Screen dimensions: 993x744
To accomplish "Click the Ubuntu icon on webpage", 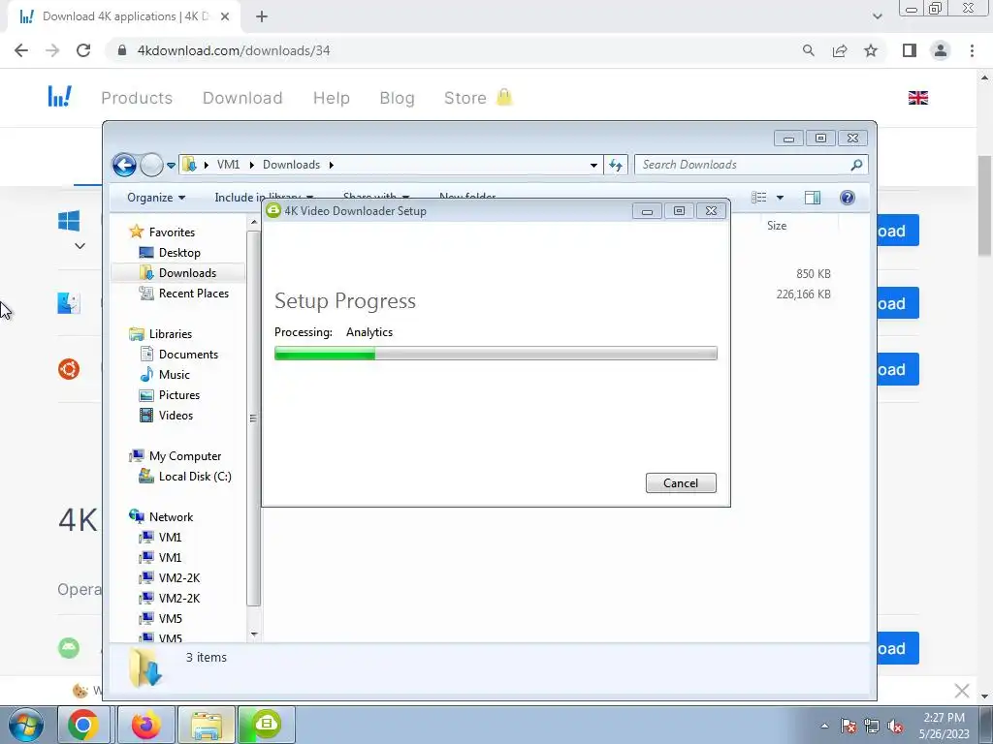I will click(x=69, y=369).
